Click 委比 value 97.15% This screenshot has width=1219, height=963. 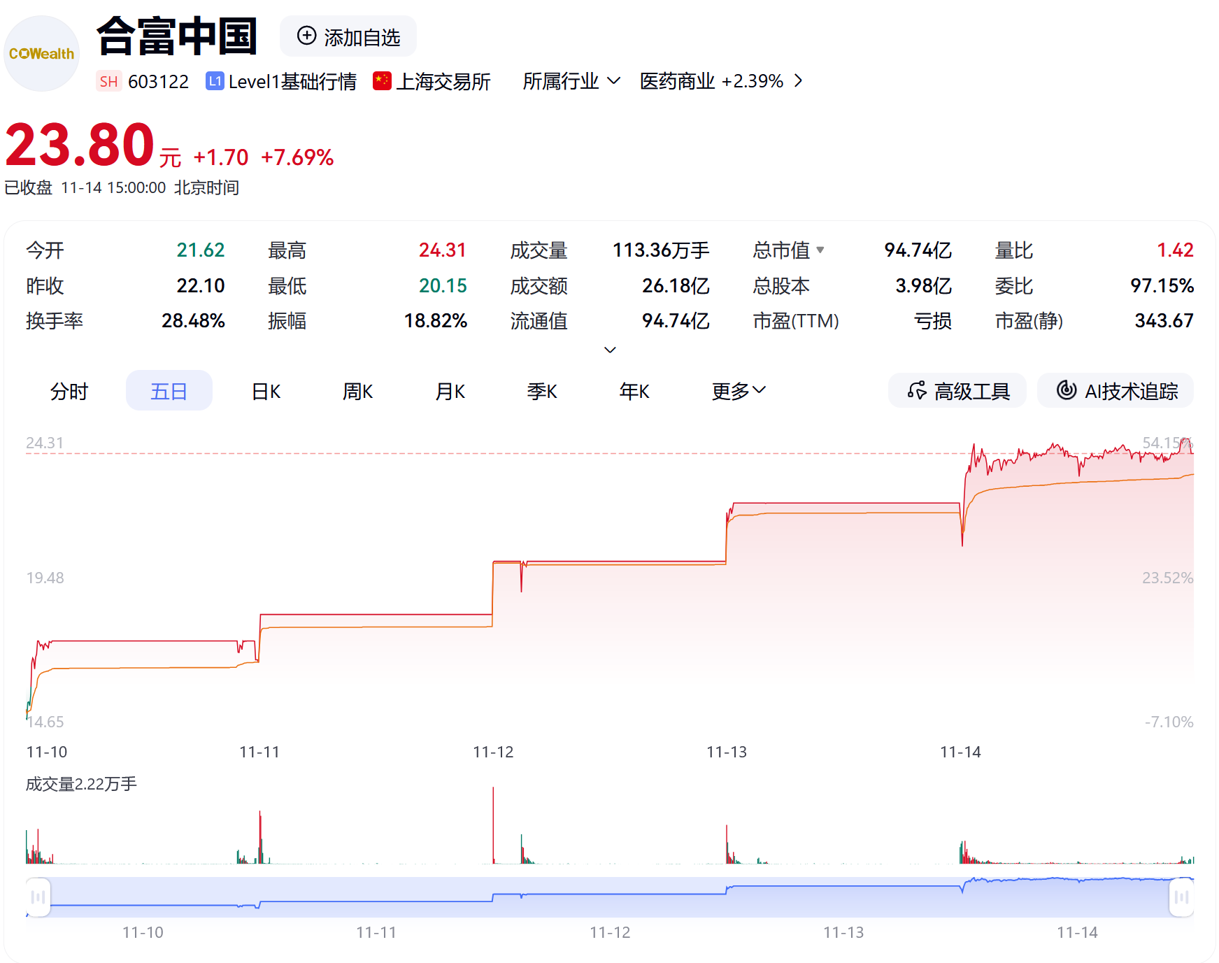(x=1162, y=285)
